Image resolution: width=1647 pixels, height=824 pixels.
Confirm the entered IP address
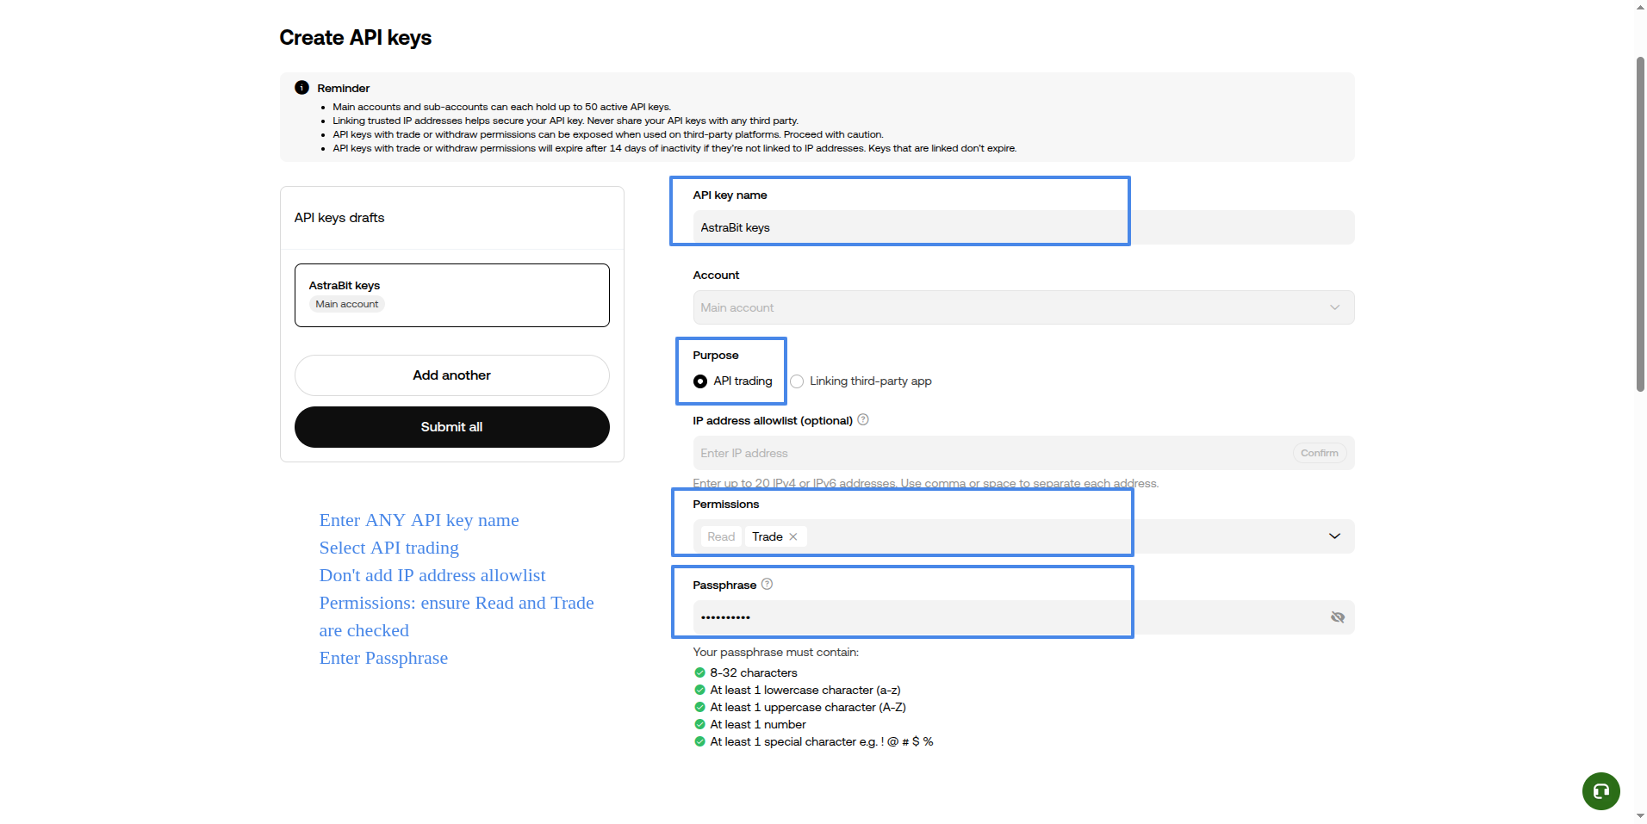tap(1319, 453)
